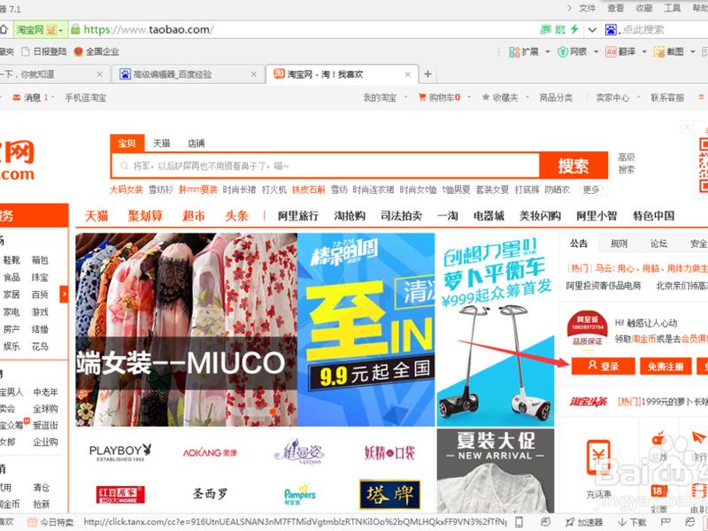Open the 购物车 shopping cart
This screenshot has height=531, width=708.
click(x=439, y=97)
